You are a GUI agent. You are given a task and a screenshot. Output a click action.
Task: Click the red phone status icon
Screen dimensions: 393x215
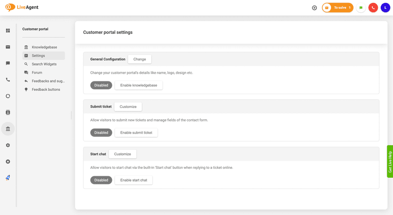tap(373, 8)
